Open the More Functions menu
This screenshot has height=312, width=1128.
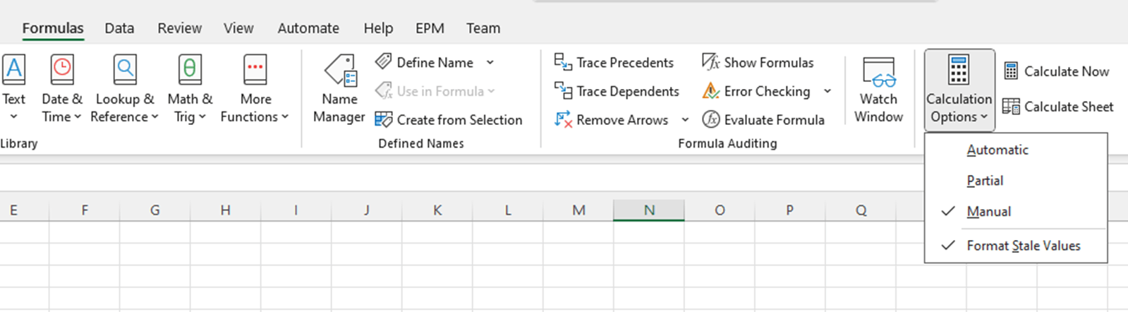coord(255,88)
